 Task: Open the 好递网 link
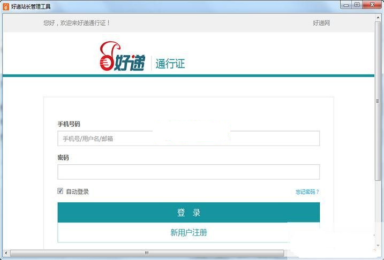pyautogui.click(x=321, y=23)
